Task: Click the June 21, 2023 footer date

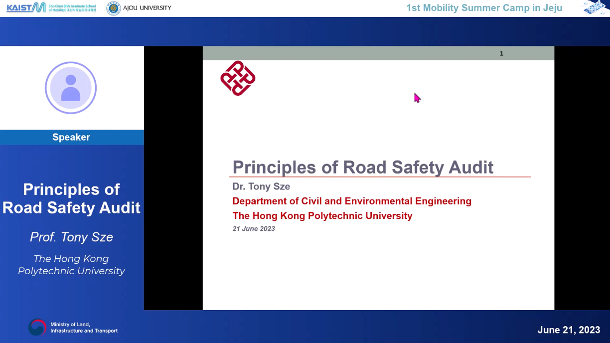Action: tap(569, 330)
